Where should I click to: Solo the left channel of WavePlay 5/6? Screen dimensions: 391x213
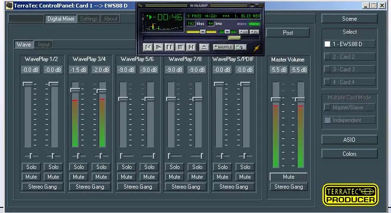coord(126,167)
